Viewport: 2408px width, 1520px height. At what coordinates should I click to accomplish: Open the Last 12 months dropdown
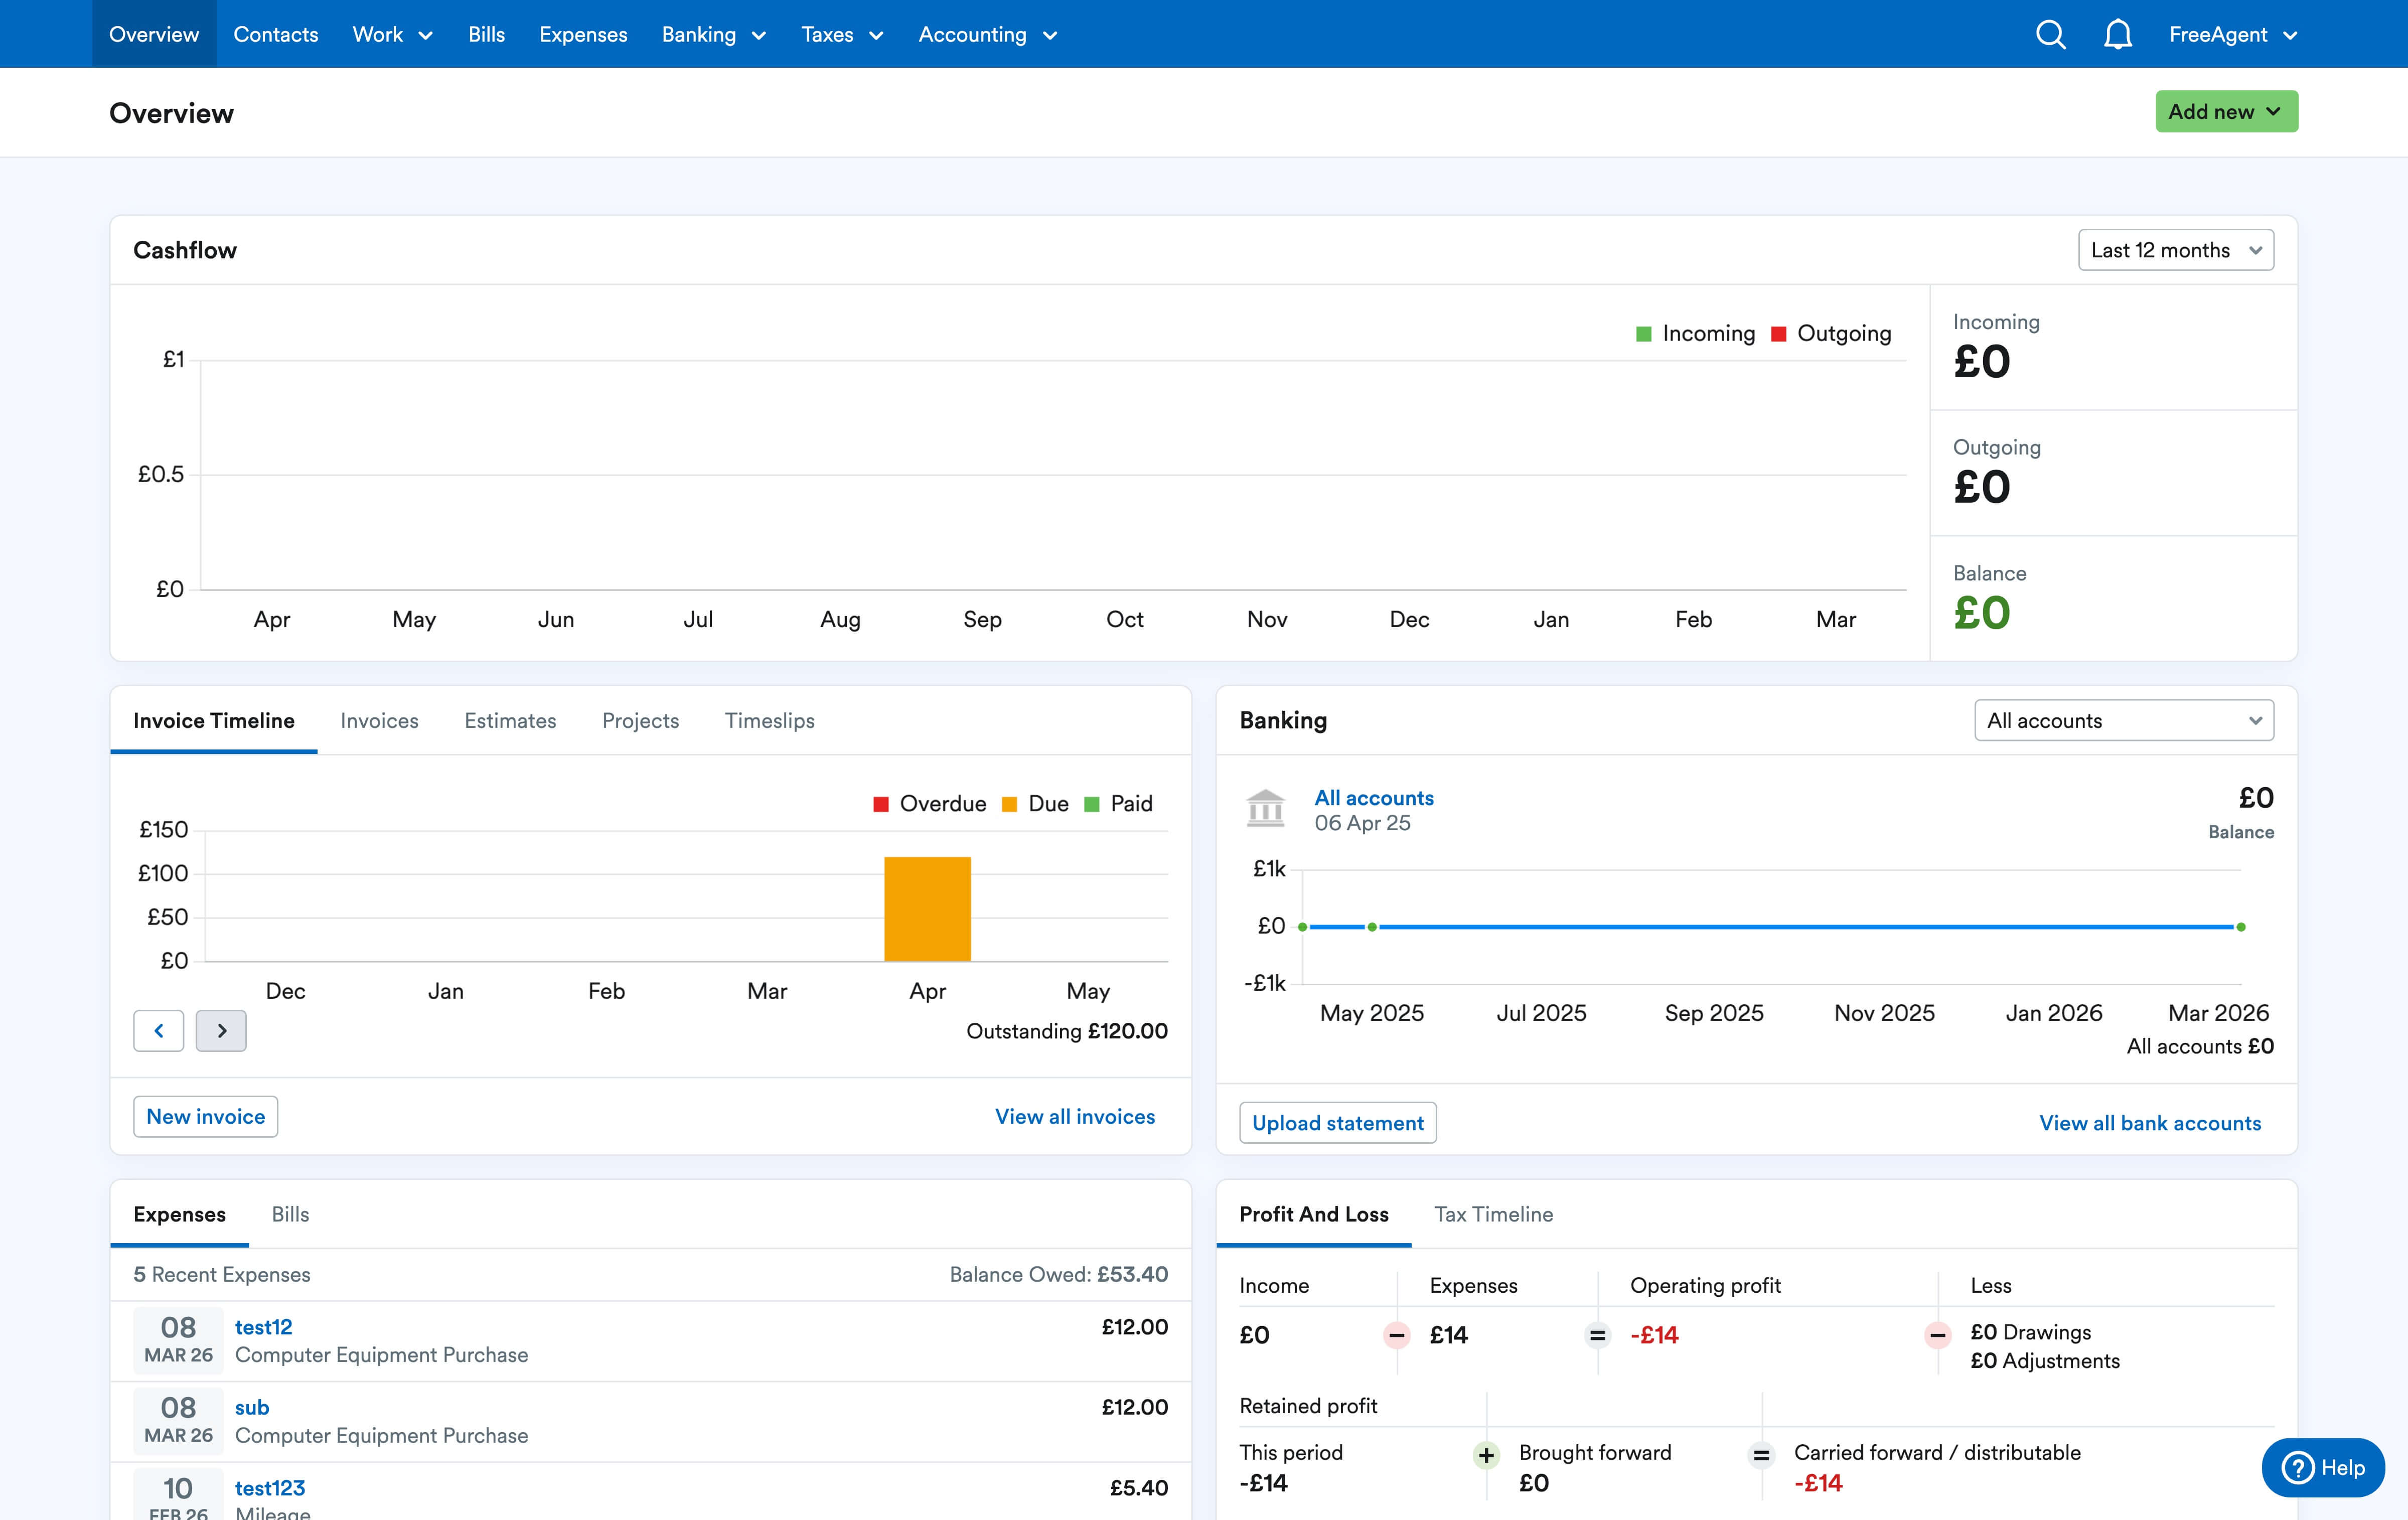pos(2176,249)
